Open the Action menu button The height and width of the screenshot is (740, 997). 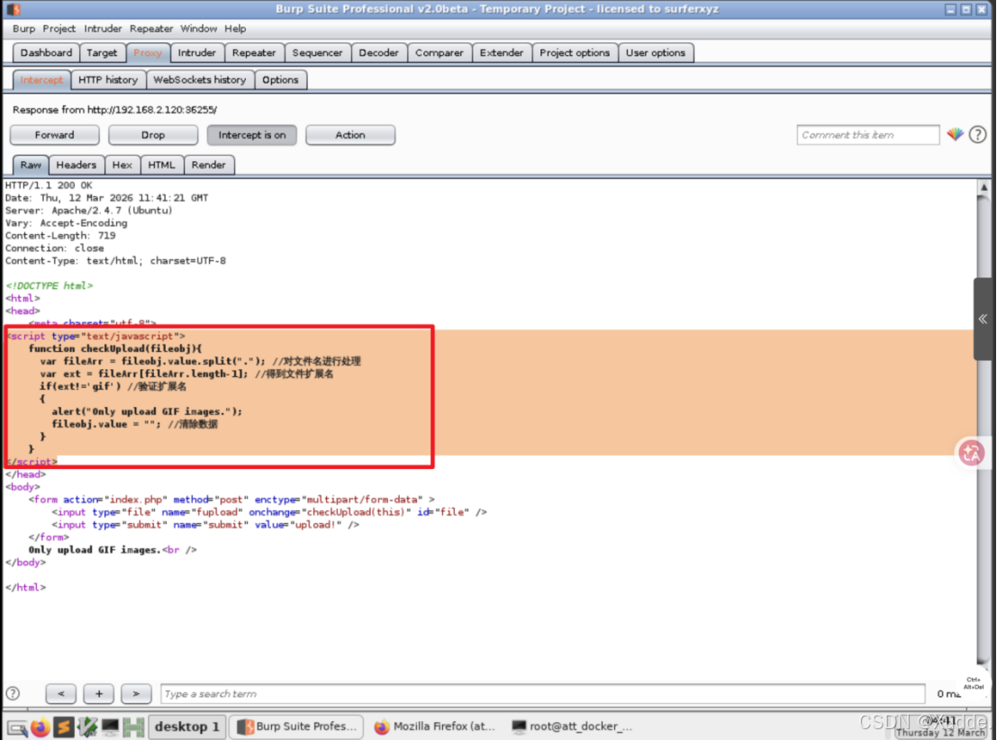click(x=350, y=135)
